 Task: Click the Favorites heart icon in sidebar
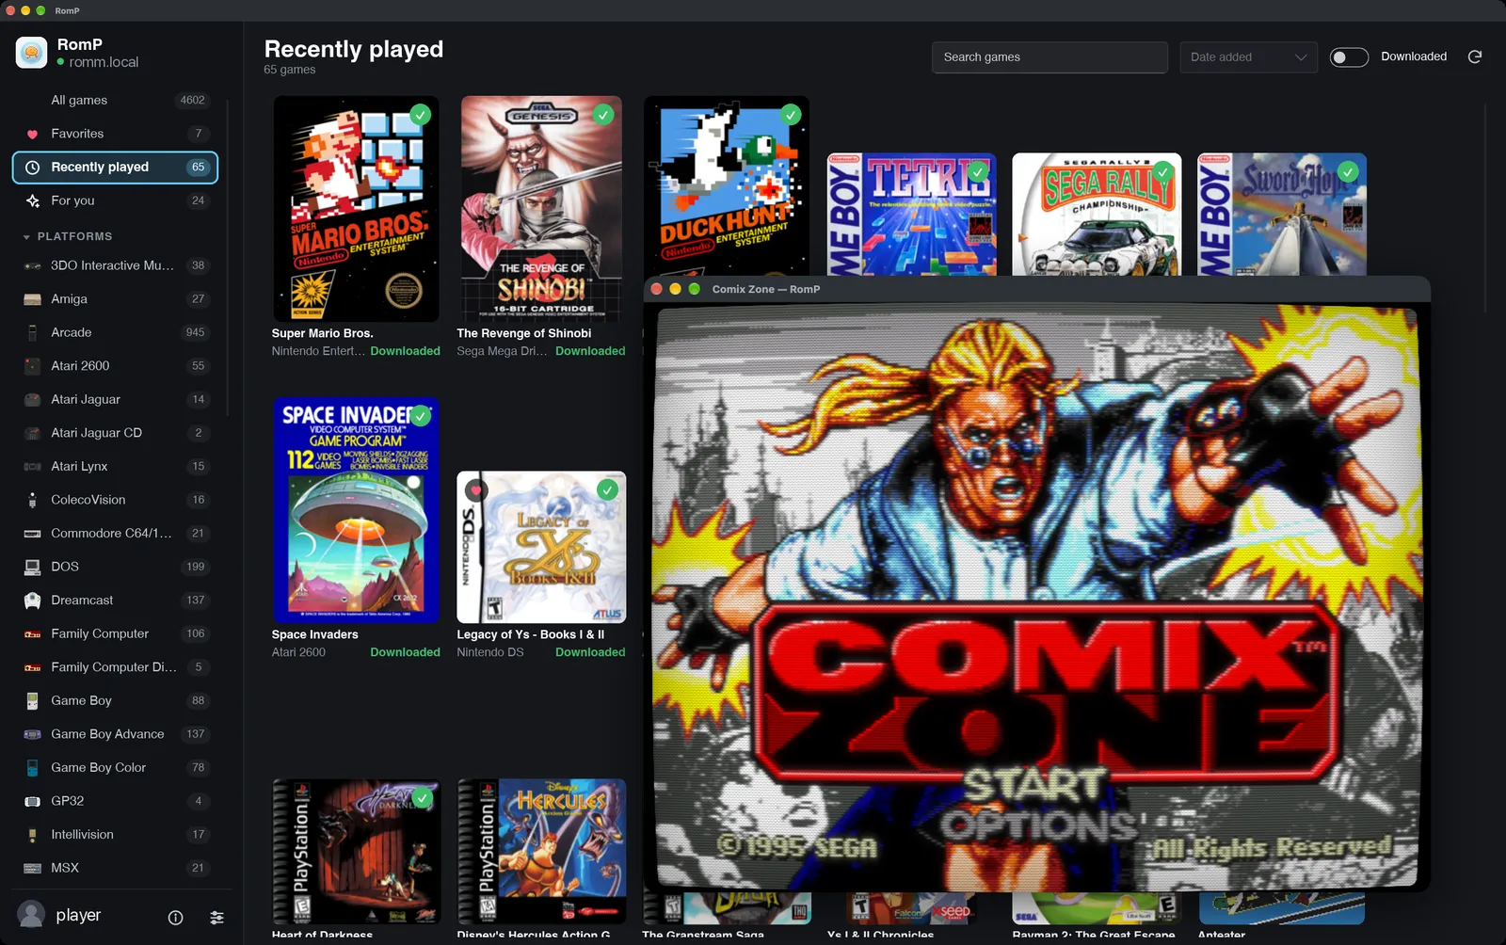click(x=32, y=134)
